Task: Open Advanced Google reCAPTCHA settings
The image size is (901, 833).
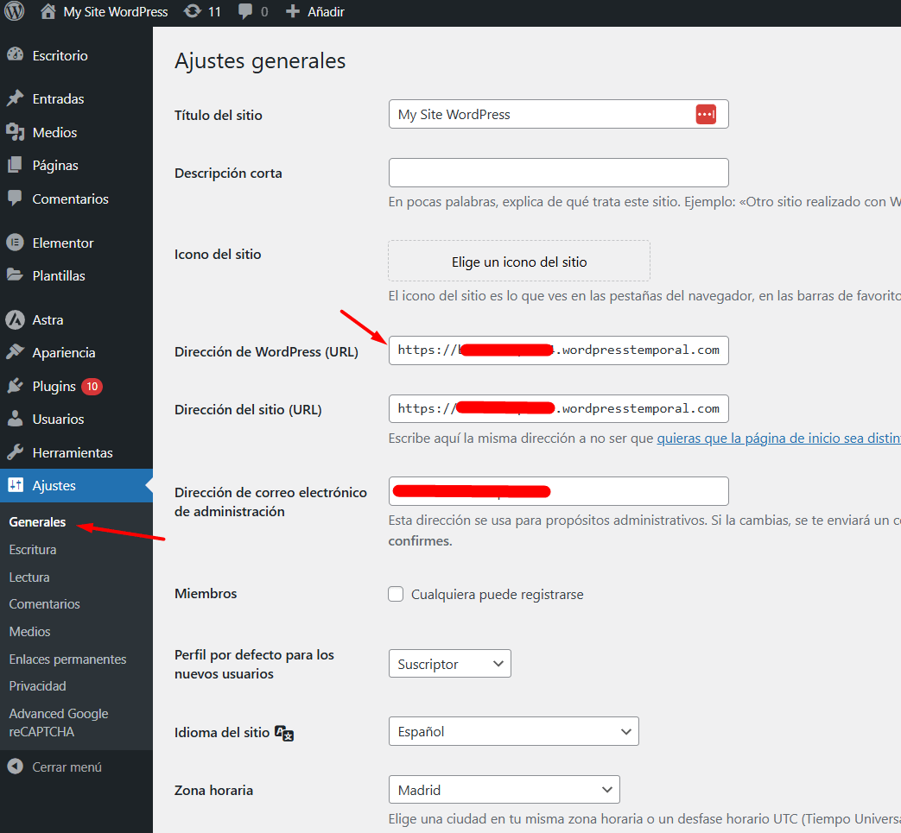Action: (x=59, y=723)
